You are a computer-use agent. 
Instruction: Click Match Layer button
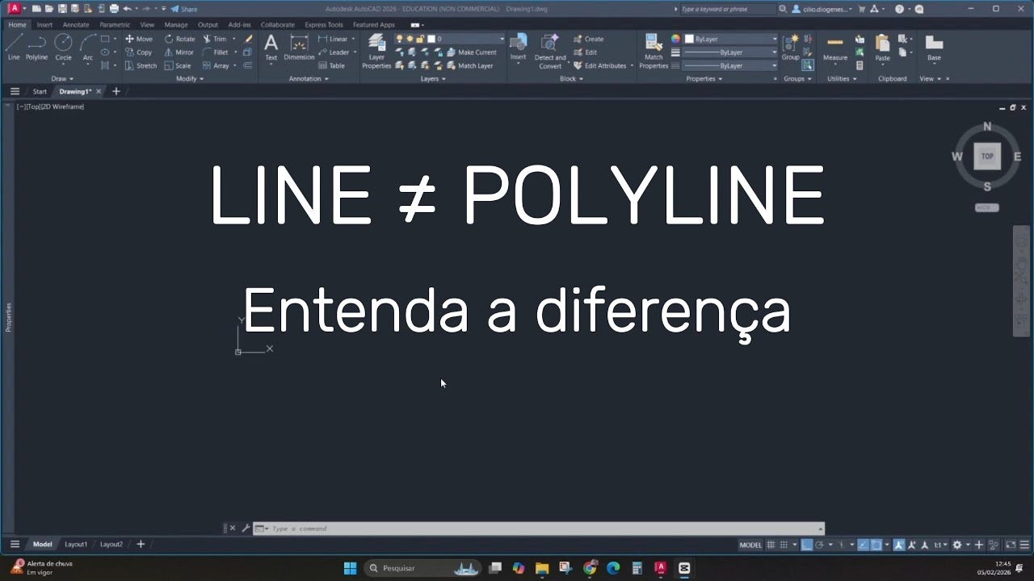coord(469,65)
